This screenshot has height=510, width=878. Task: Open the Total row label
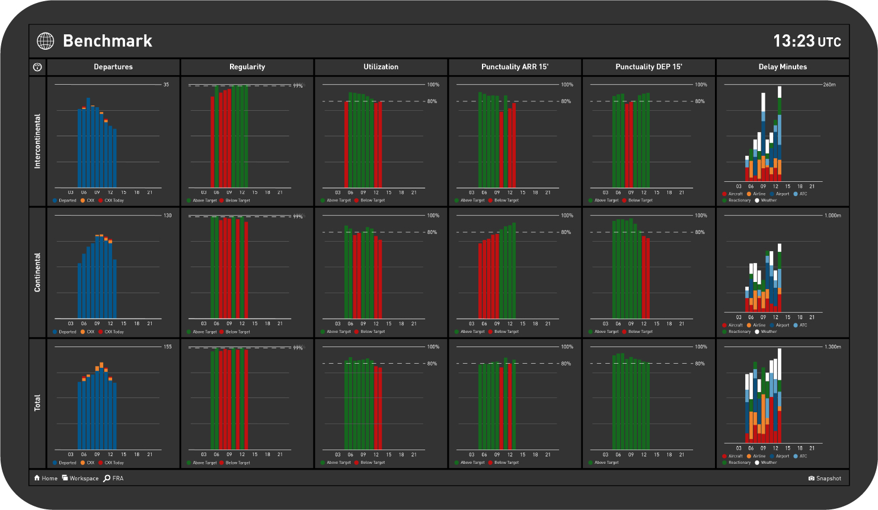coord(37,403)
